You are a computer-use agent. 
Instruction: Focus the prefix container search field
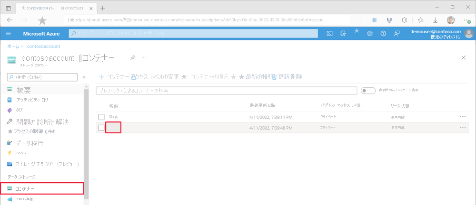pyautogui.click(x=227, y=91)
